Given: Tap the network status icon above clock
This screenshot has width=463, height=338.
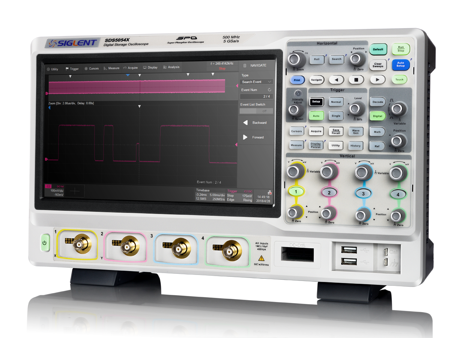Looking at the screenshot, I should click(270, 192).
